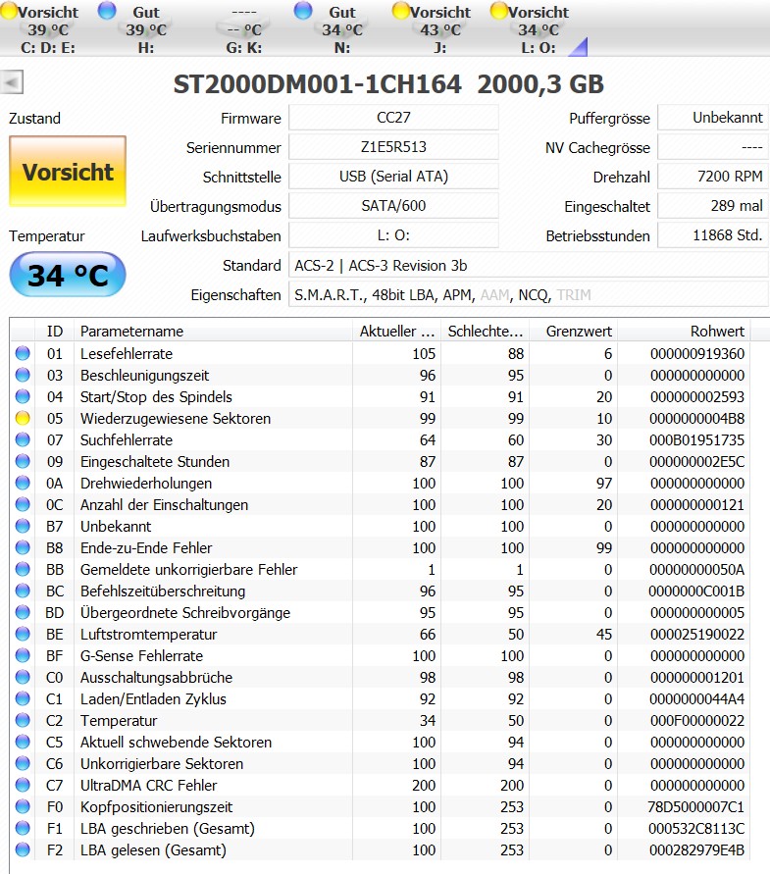Click the status icon for Laden/Entladen Zyklus

(23, 699)
